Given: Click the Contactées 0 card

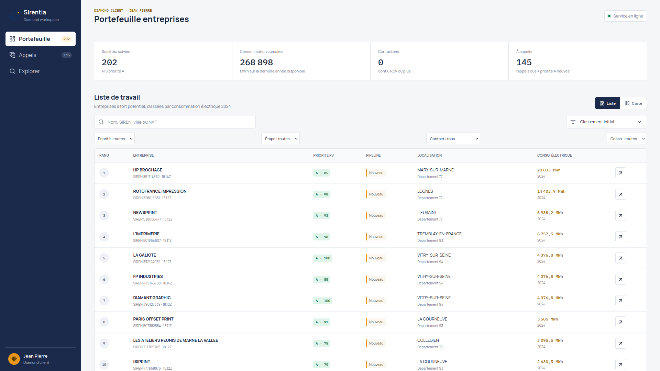Looking at the screenshot, I should (x=439, y=61).
